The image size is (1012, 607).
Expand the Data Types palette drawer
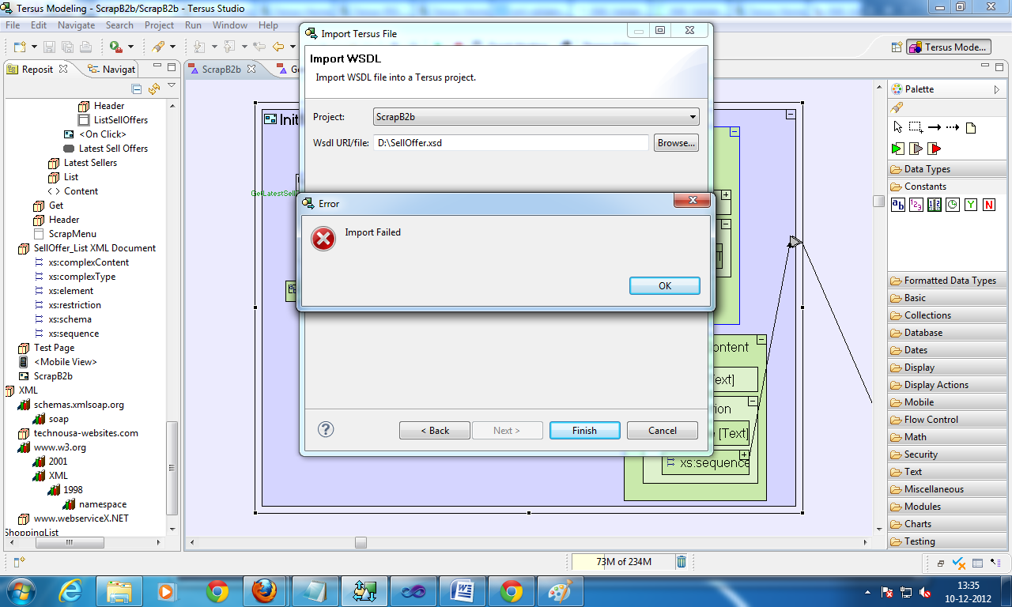[x=946, y=169]
